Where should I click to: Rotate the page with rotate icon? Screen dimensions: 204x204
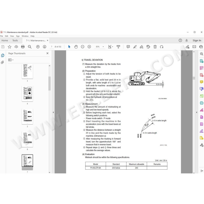coord(161,47)
